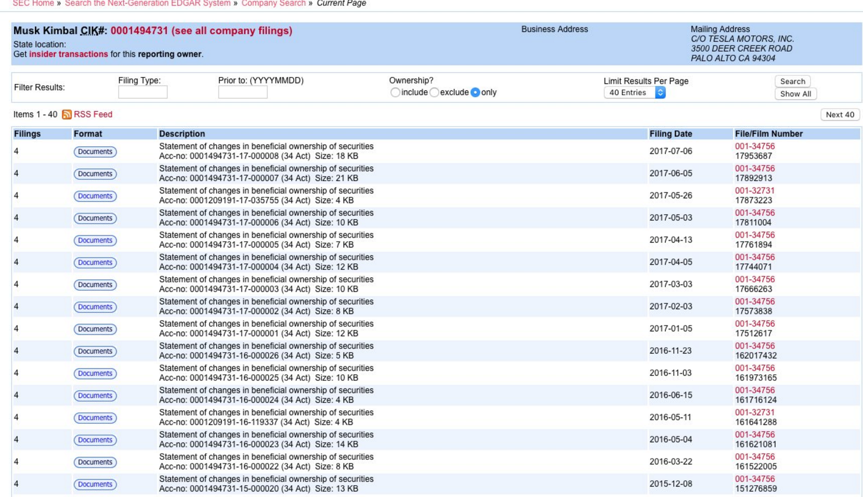Image resolution: width=863 pixels, height=497 pixels.
Task: Click the mailing address 'PALO ALTO CA 94304'
Action: [733, 58]
